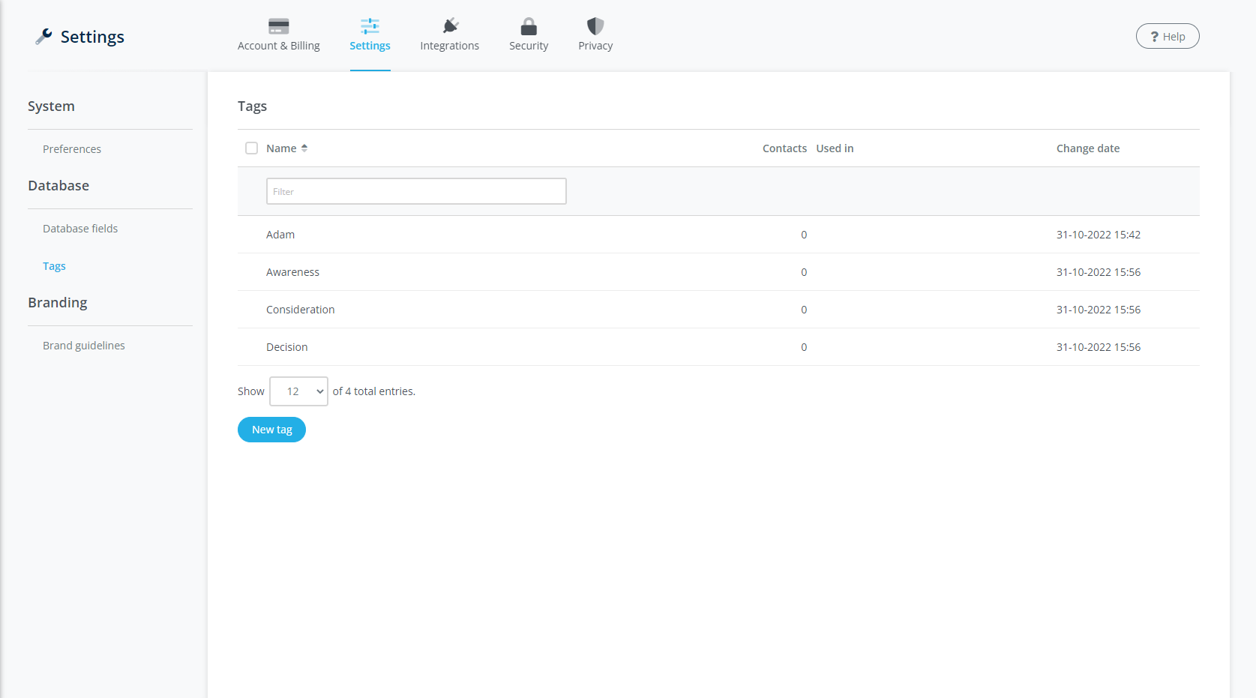
Task: Click the wrench icon beside Settings title
Action: point(43,37)
